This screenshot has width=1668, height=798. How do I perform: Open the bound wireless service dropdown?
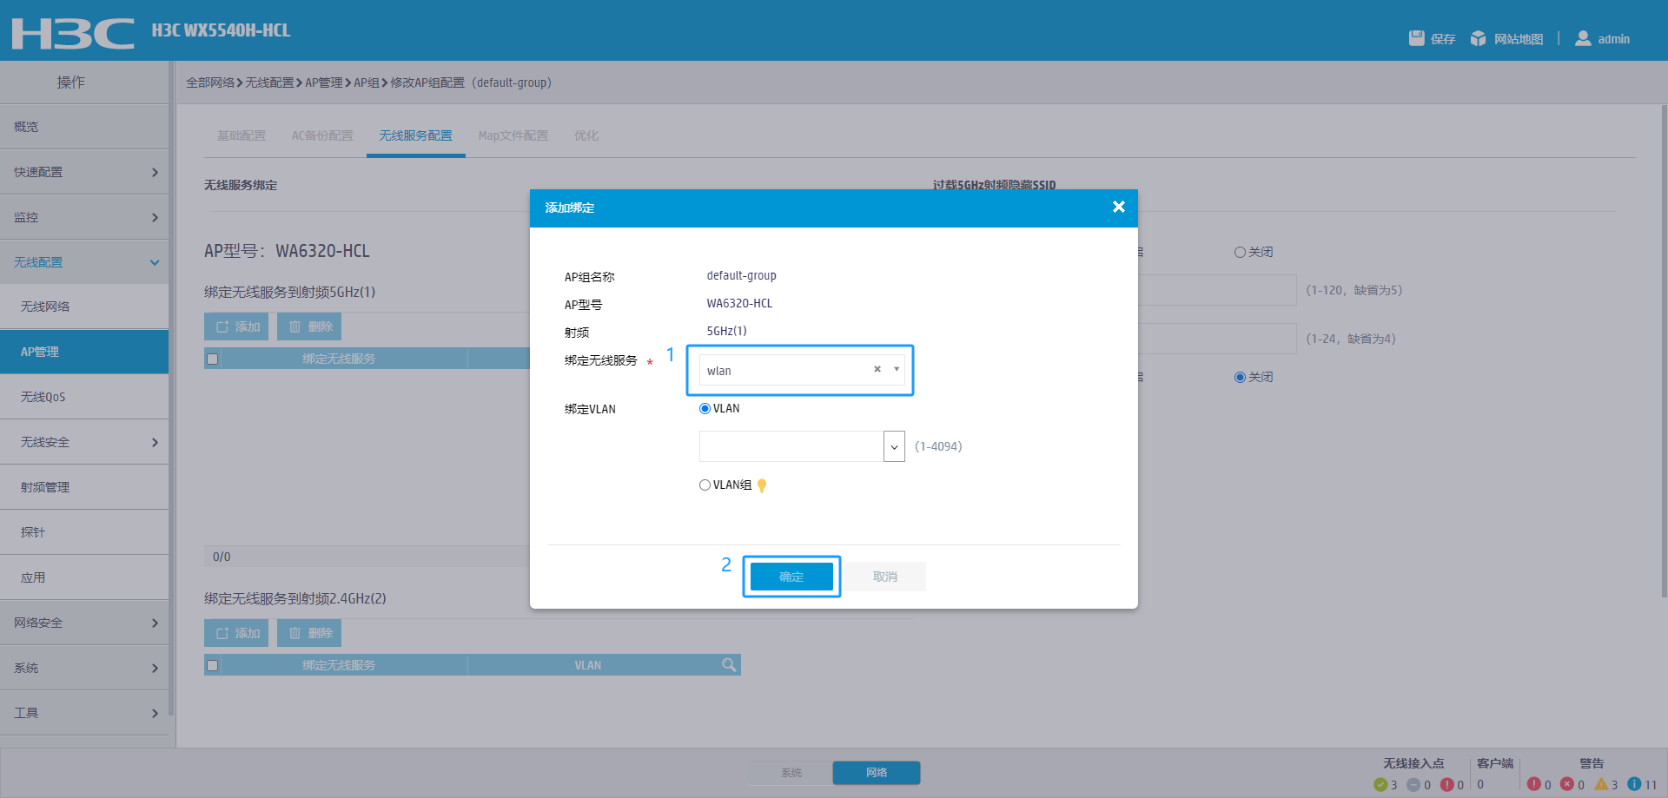point(897,369)
